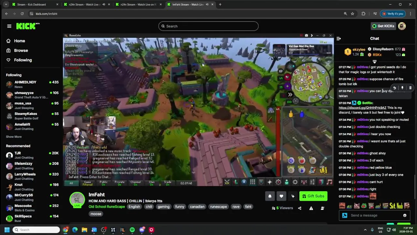
Task: Go to Home in the sidebar
Action: point(16,41)
